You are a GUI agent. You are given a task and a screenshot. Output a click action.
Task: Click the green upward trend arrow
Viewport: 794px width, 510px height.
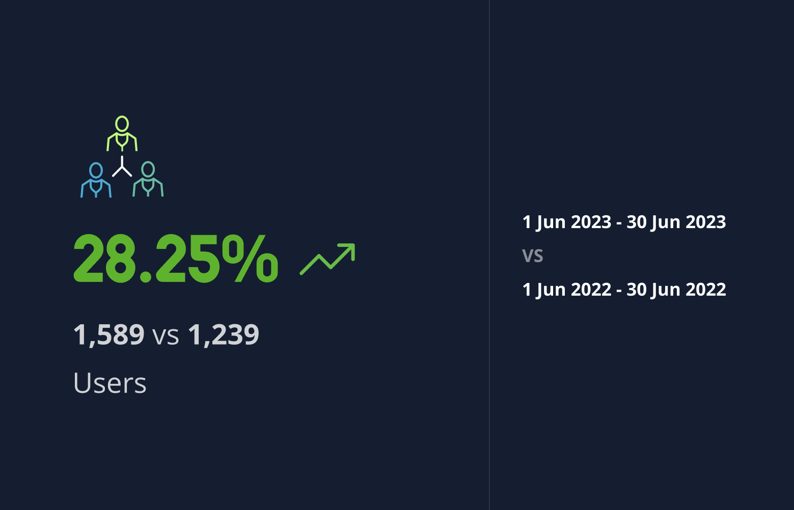coord(327,259)
